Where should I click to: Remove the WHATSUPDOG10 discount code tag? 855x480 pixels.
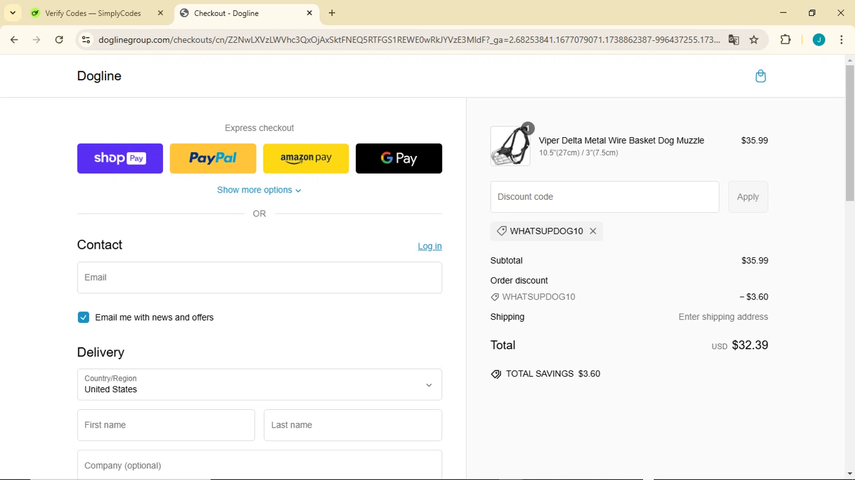(x=593, y=231)
